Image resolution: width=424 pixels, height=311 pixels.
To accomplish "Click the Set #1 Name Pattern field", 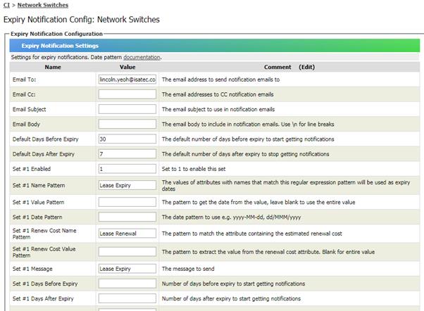I will tap(127, 185).
